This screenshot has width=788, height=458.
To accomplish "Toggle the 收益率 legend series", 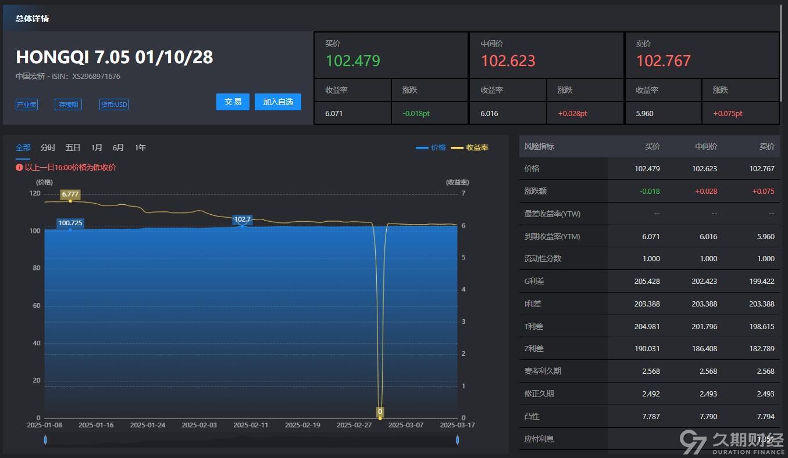I will (x=470, y=147).
